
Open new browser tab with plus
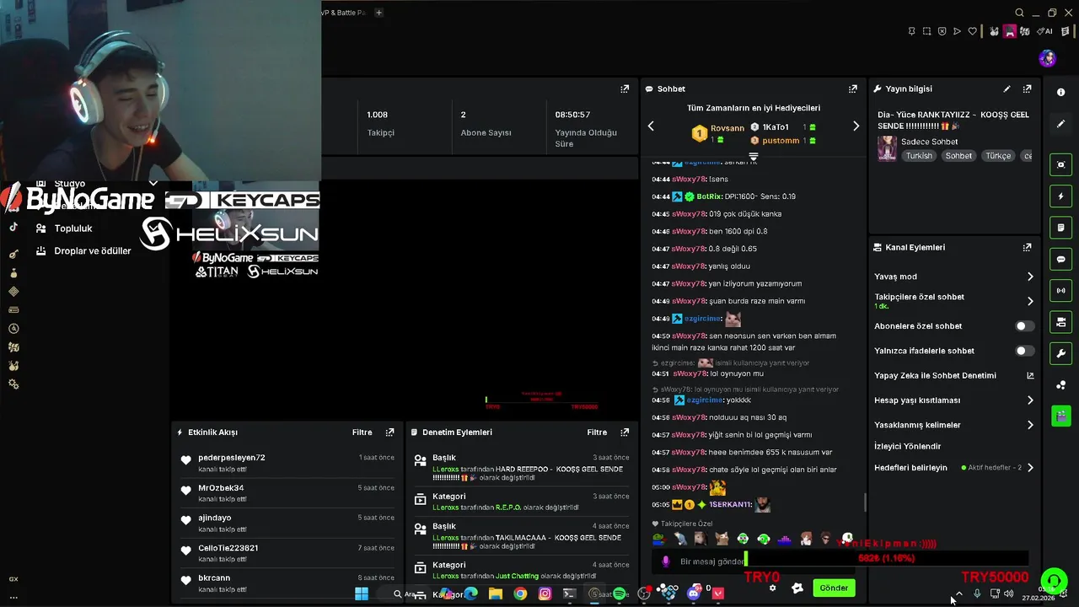378,13
